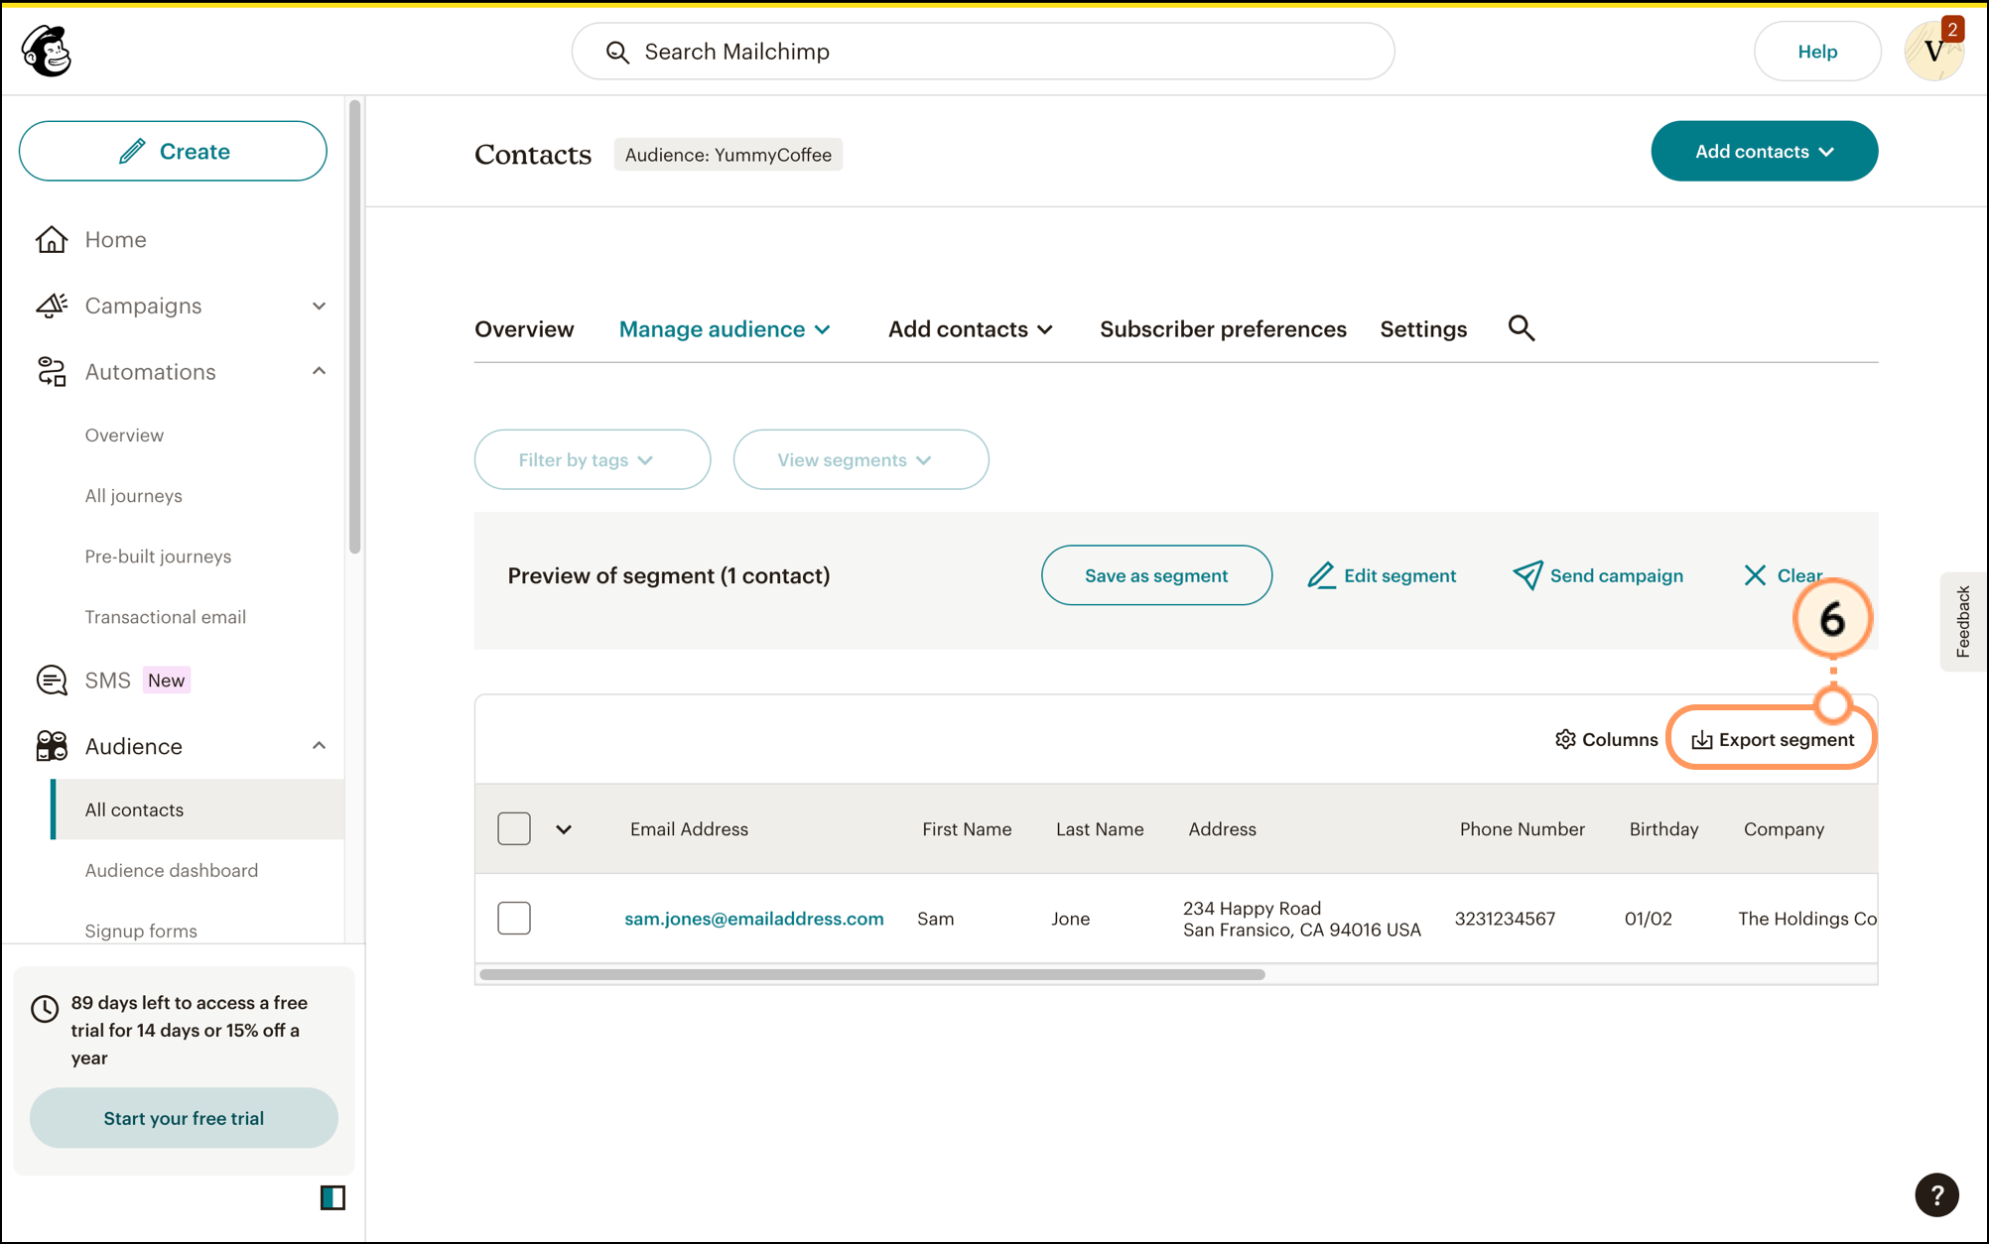Click the Birthday column header
1989x1244 pixels.
[x=1663, y=829]
